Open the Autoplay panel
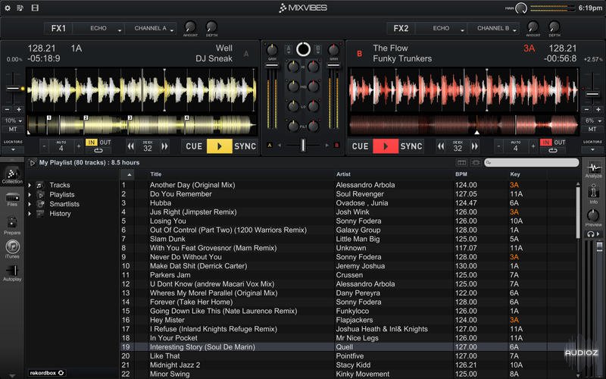Image resolution: width=606 pixels, height=379 pixels. (x=12, y=273)
